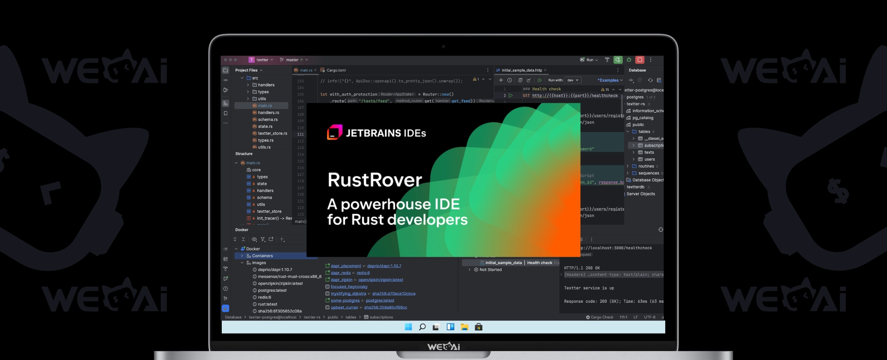
Task: Add request with plus icon in HTTP editor
Action: pos(501,80)
